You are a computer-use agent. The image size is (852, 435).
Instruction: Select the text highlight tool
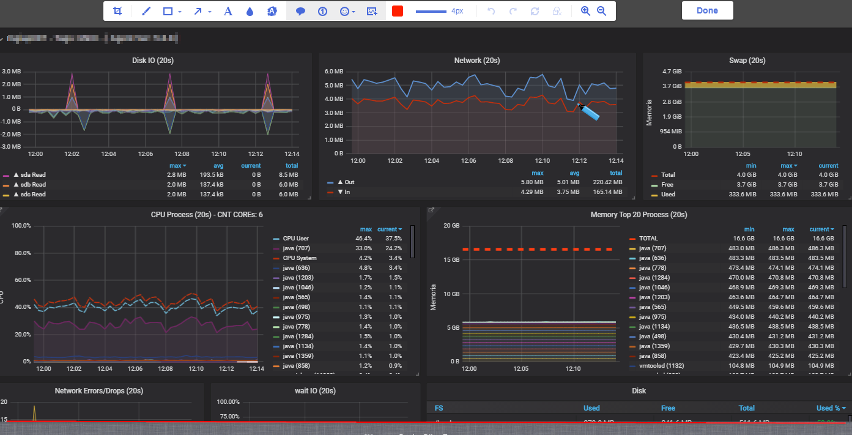tap(272, 11)
